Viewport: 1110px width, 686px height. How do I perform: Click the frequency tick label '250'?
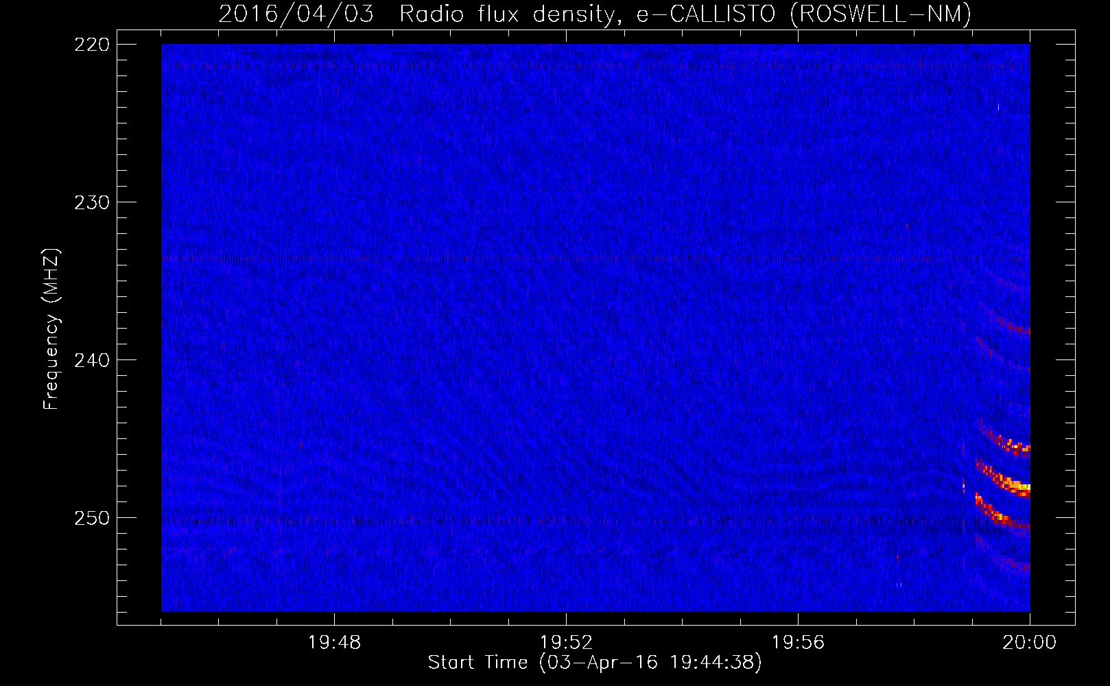[x=91, y=518]
